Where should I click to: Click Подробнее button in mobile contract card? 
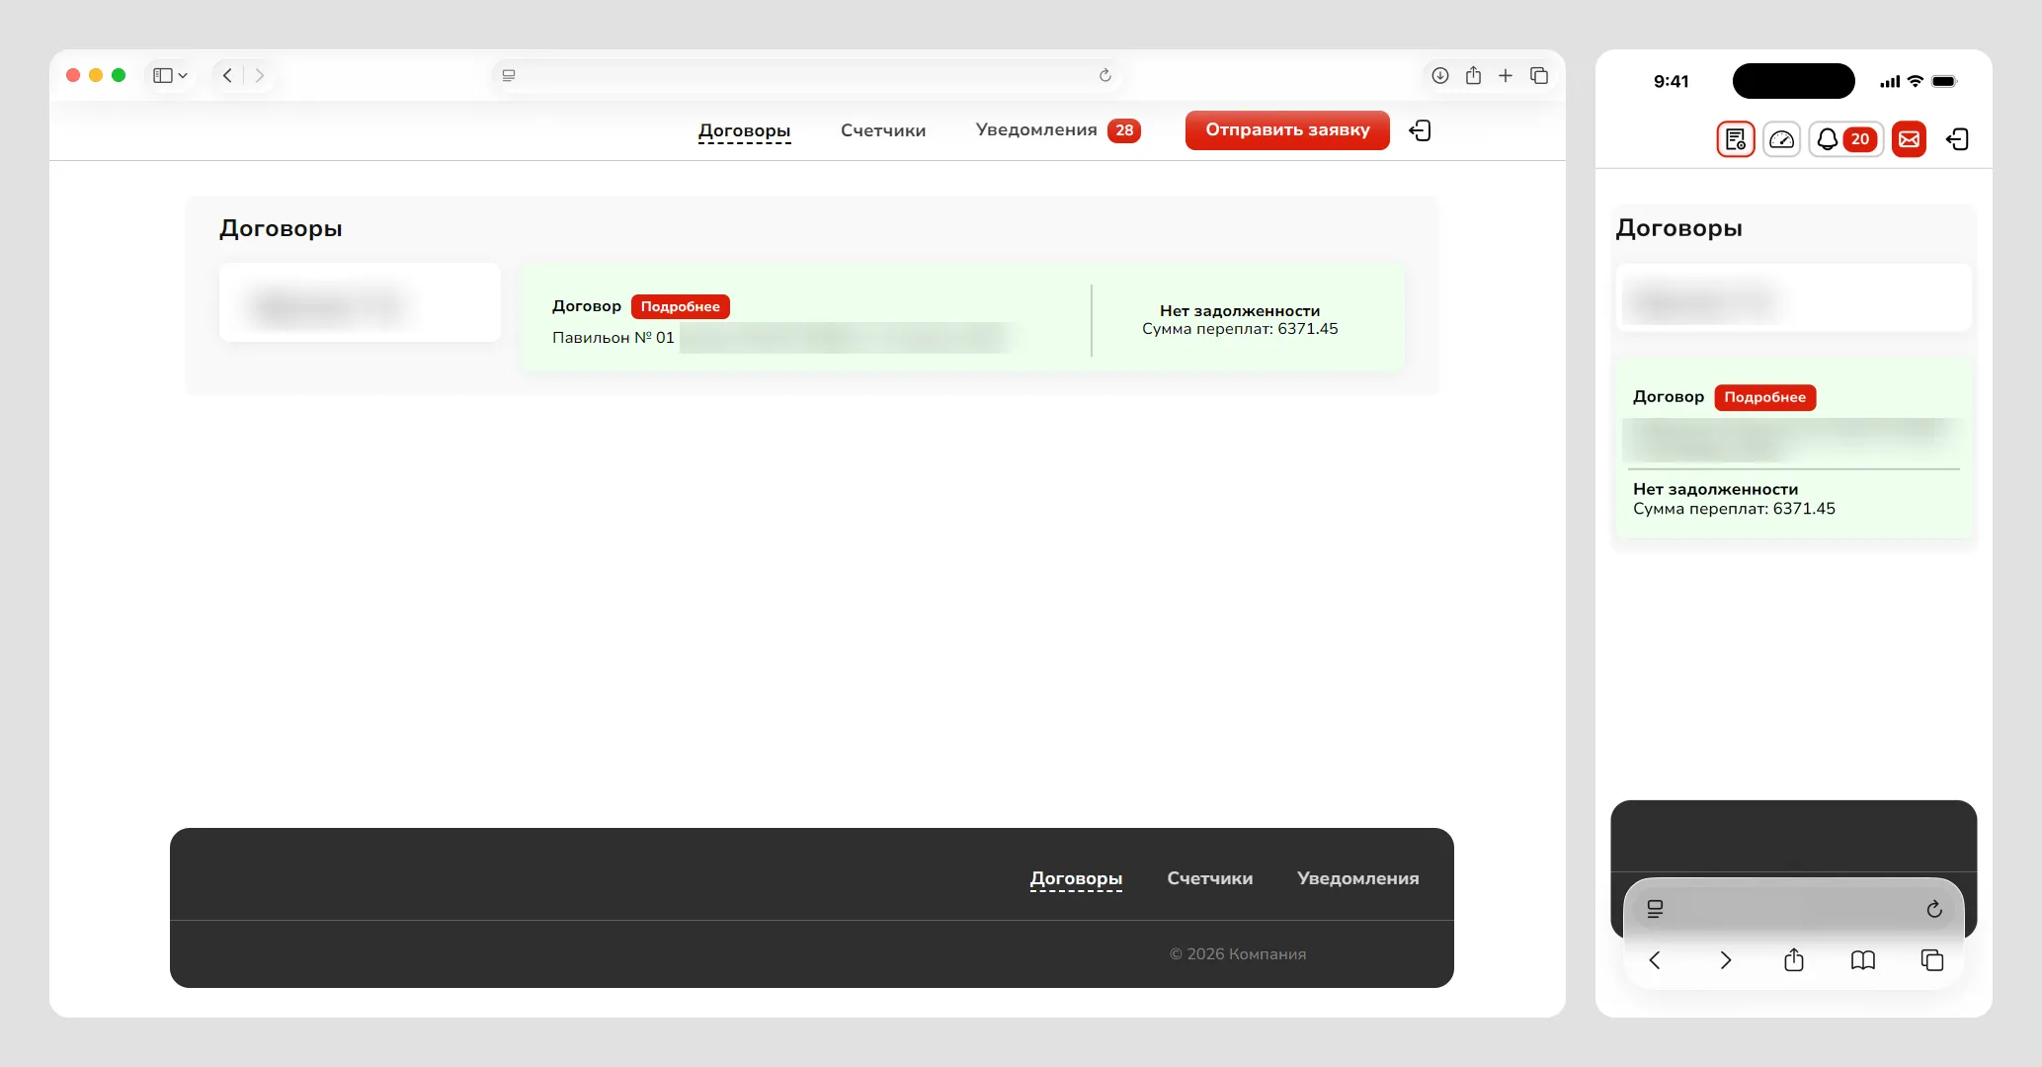tap(1764, 397)
